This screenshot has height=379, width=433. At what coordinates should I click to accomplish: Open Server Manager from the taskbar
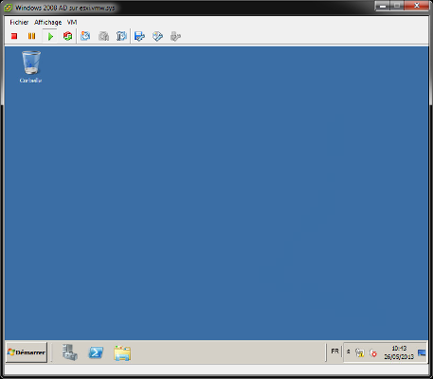tap(70, 352)
